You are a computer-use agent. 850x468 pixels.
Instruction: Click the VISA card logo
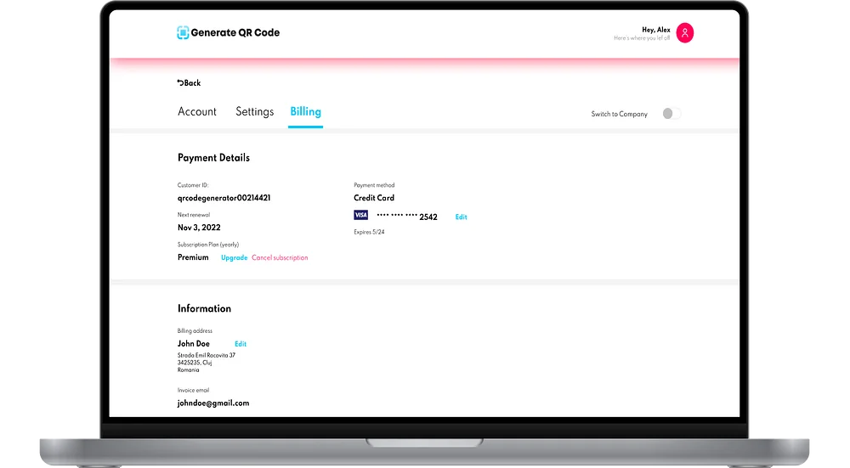tap(361, 215)
